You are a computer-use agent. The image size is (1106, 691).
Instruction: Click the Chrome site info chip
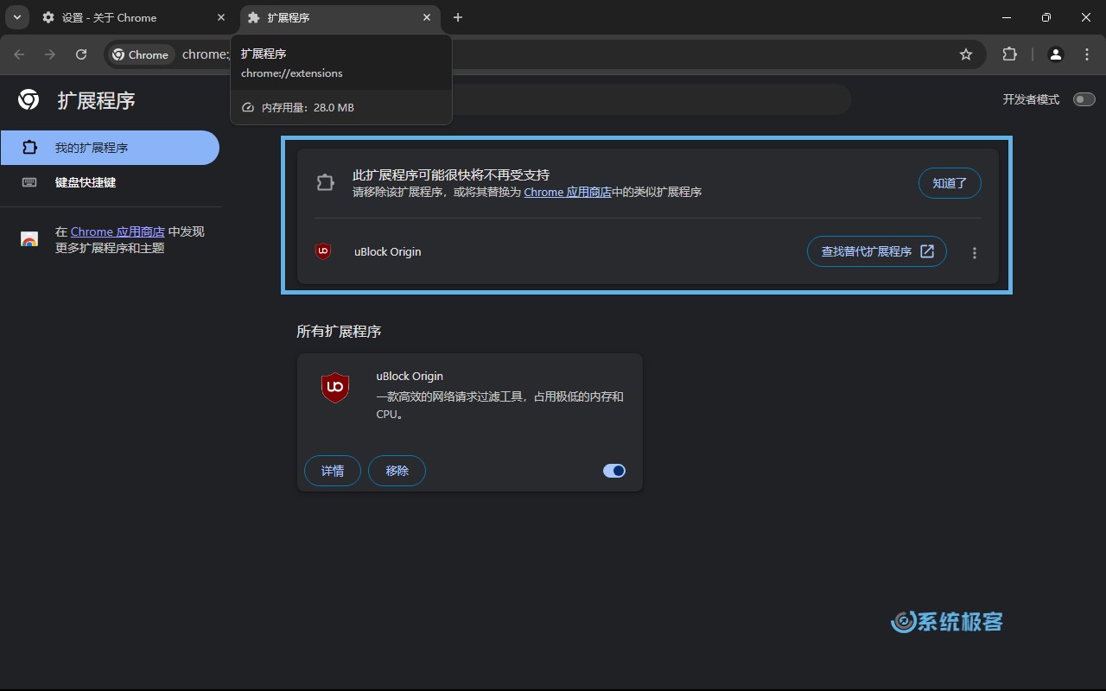141,54
